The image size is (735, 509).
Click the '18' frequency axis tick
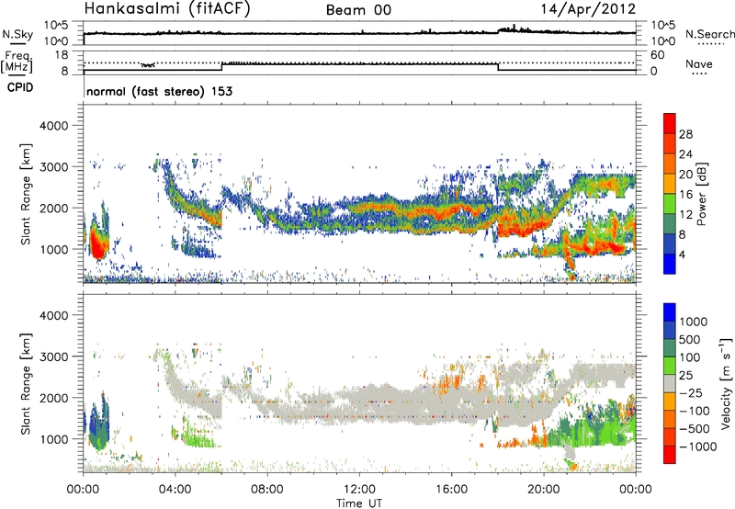(x=62, y=55)
